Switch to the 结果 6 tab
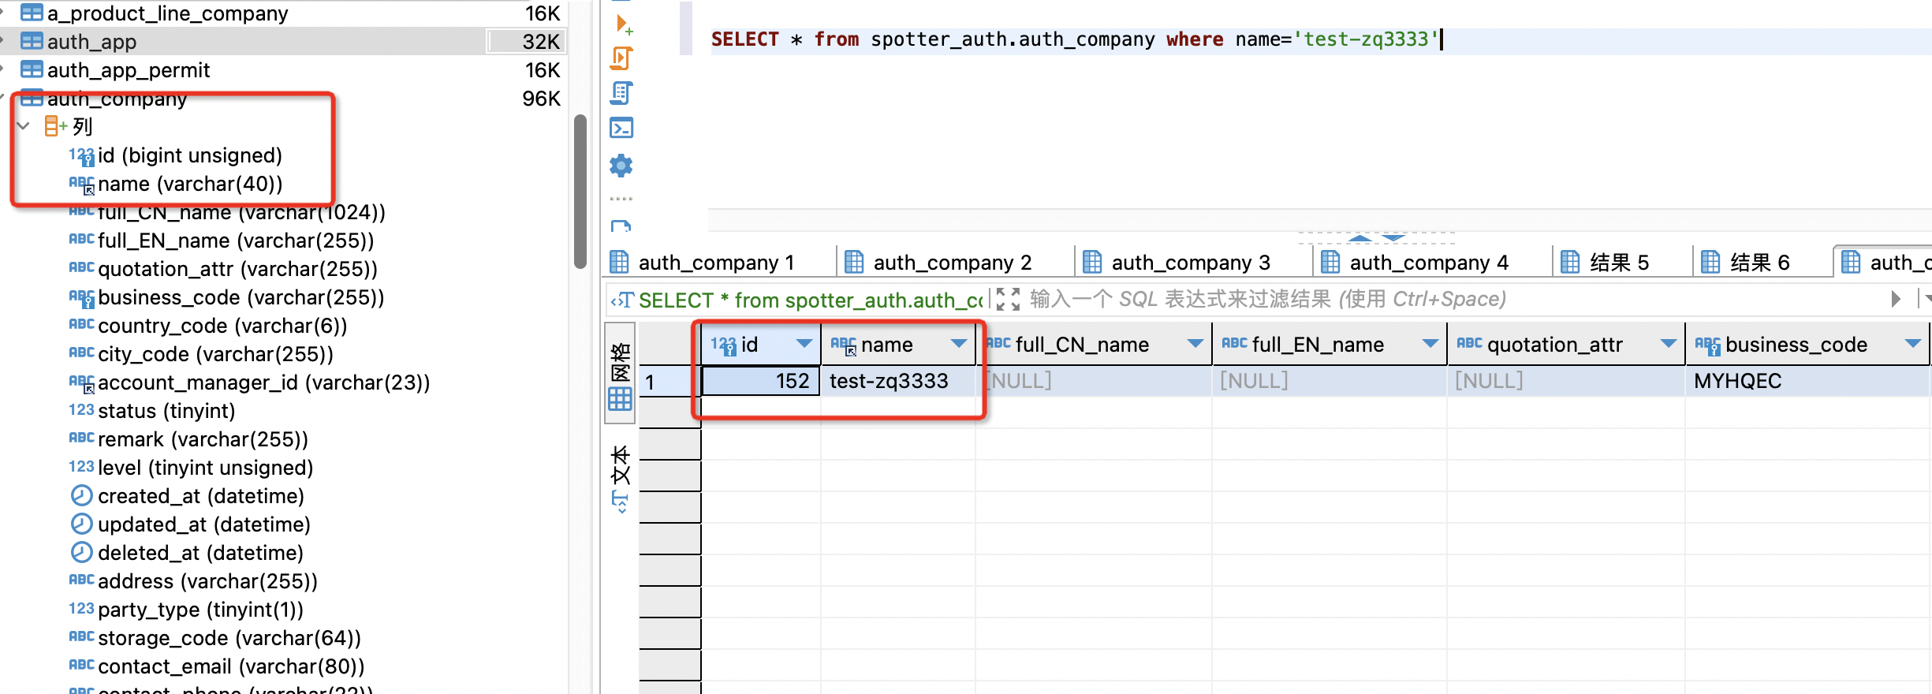The image size is (1932, 694). [x=1761, y=262]
